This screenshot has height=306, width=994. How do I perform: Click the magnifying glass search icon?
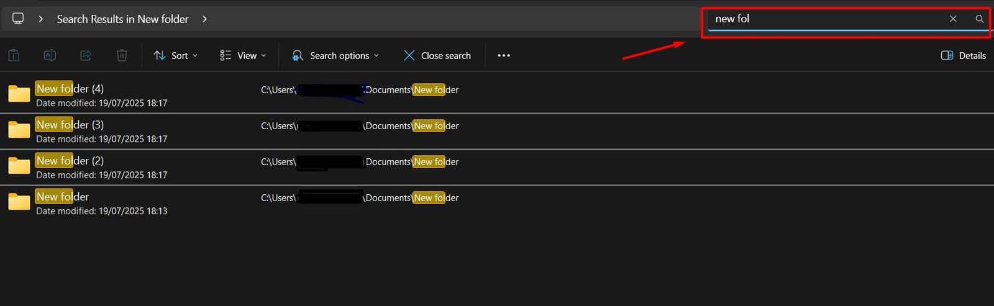click(980, 19)
